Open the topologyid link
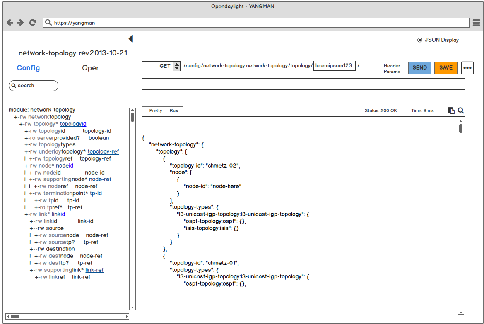 73,124
